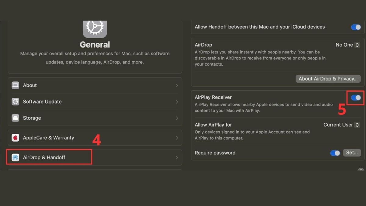Click the Software Update gear icon
The image size is (366, 206).
coord(15,102)
